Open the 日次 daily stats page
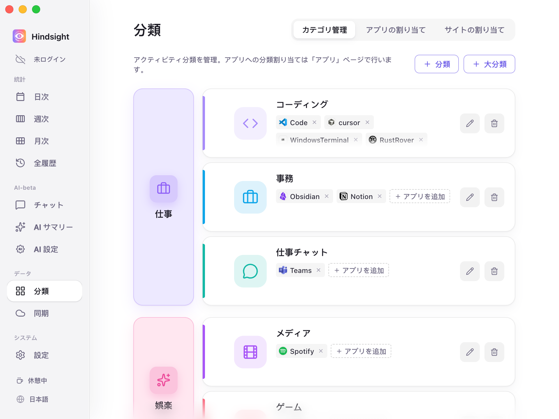The width and height of the screenshot is (559, 419). pyautogui.click(x=45, y=97)
